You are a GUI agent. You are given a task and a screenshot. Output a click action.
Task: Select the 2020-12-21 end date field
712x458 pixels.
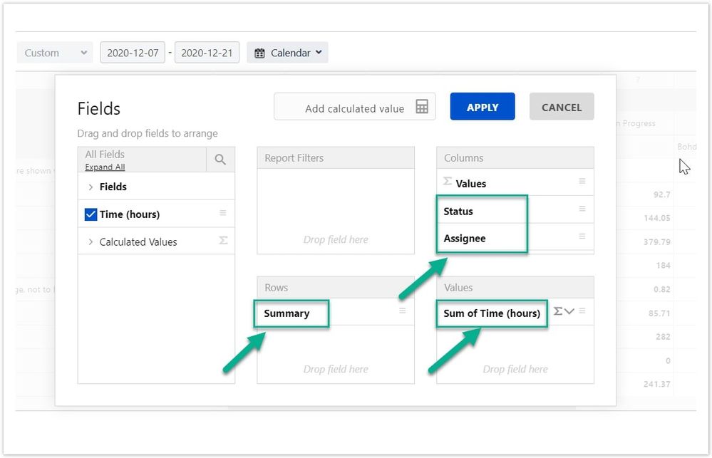207,52
